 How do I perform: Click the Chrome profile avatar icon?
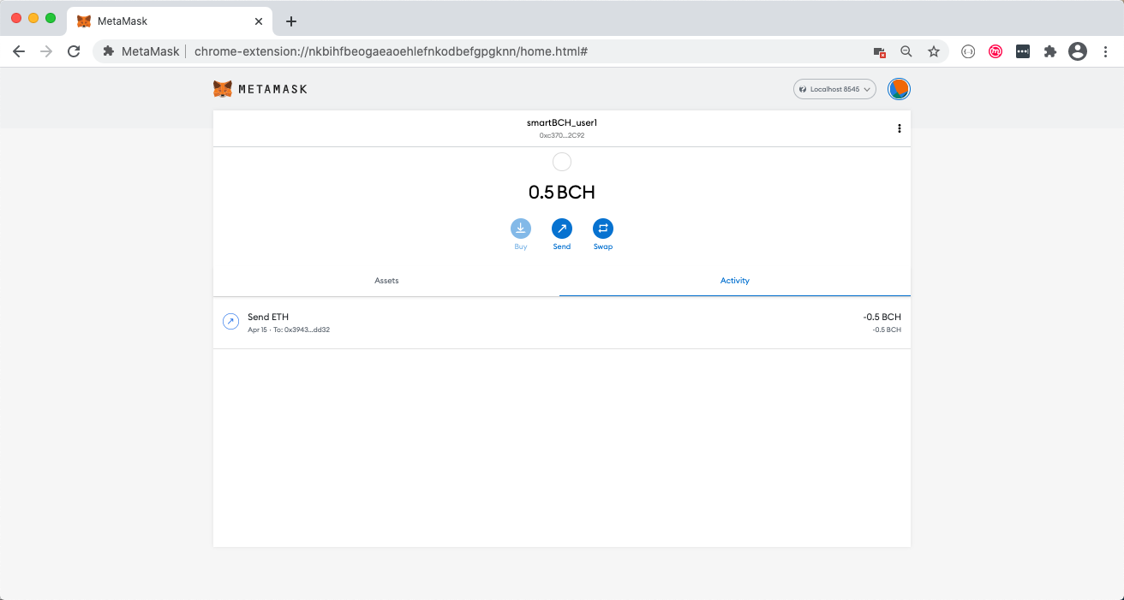(1078, 51)
